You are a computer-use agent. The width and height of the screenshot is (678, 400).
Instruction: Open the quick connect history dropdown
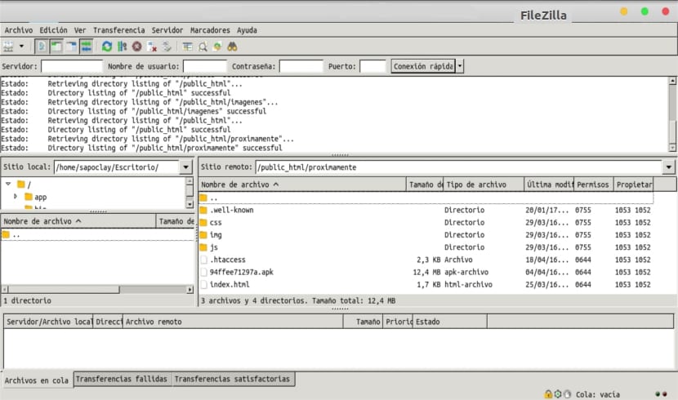pyautogui.click(x=460, y=66)
